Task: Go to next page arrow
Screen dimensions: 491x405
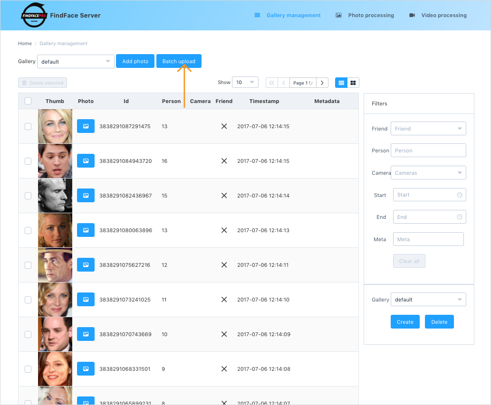Action: point(322,83)
